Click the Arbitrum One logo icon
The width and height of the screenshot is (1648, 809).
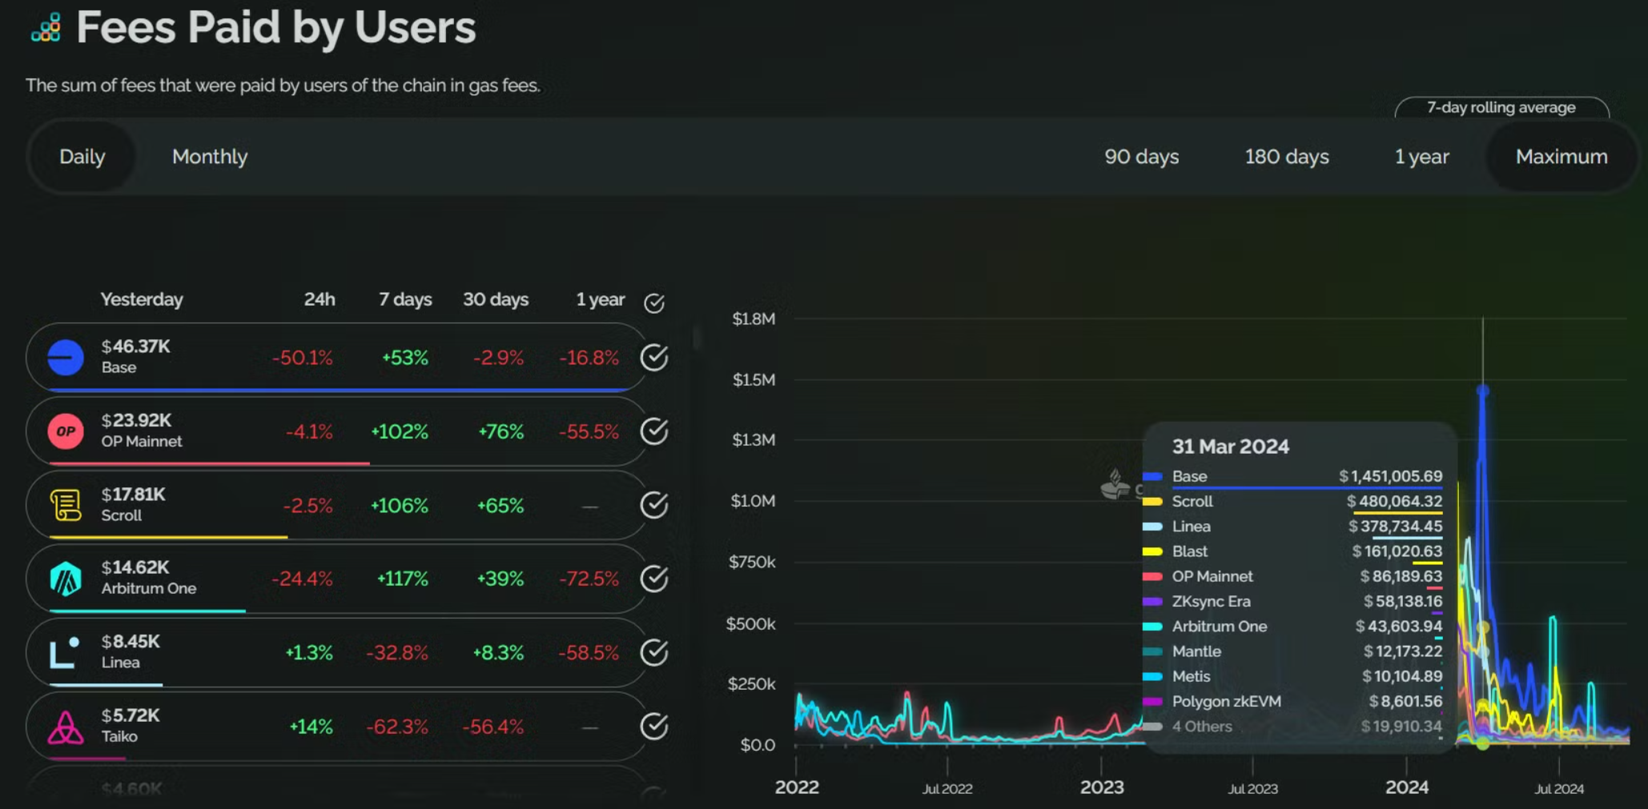pos(66,579)
